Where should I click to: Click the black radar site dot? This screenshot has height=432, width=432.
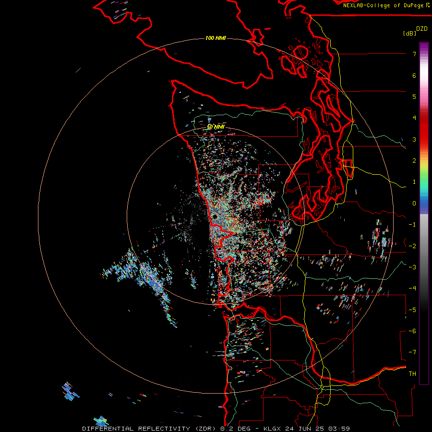pyautogui.click(x=215, y=217)
